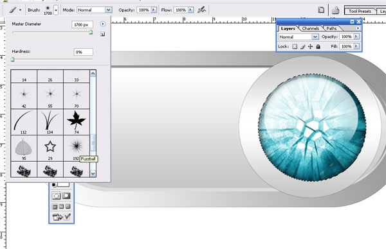The image size is (386, 249).
Task: Pick the Fuzzball brush 192
Action: pos(77,148)
